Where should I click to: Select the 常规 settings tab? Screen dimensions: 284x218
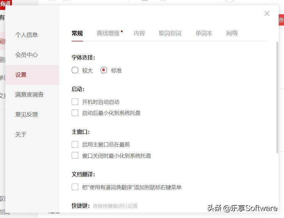[x=77, y=33]
